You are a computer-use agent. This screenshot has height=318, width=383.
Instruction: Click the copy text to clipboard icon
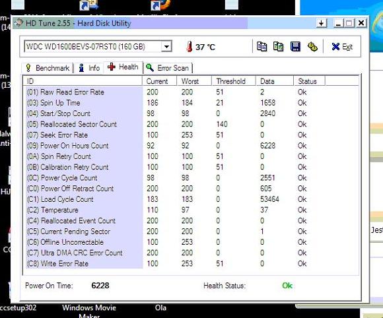coord(261,46)
